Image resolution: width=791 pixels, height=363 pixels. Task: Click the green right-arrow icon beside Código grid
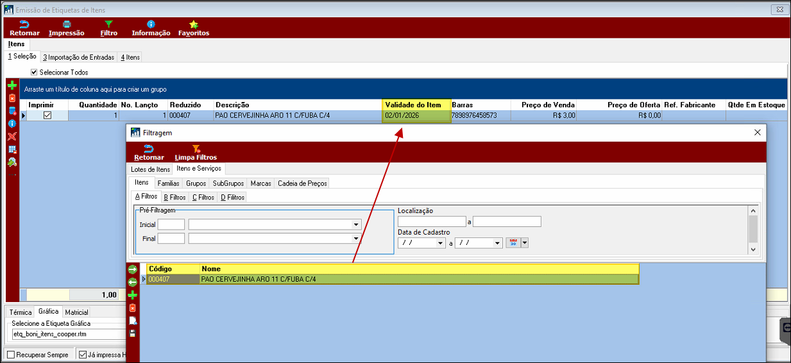tap(133, 269)
